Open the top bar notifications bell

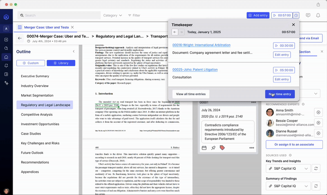[x=318, y=15]
